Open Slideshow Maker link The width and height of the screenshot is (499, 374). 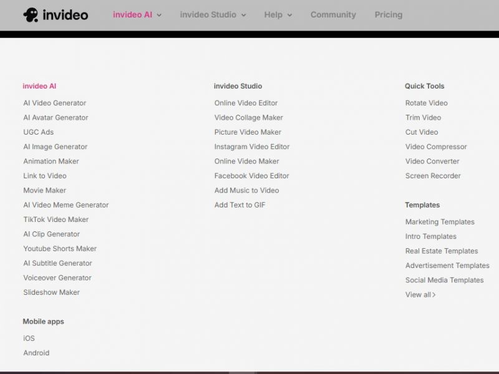click(52, 292)
